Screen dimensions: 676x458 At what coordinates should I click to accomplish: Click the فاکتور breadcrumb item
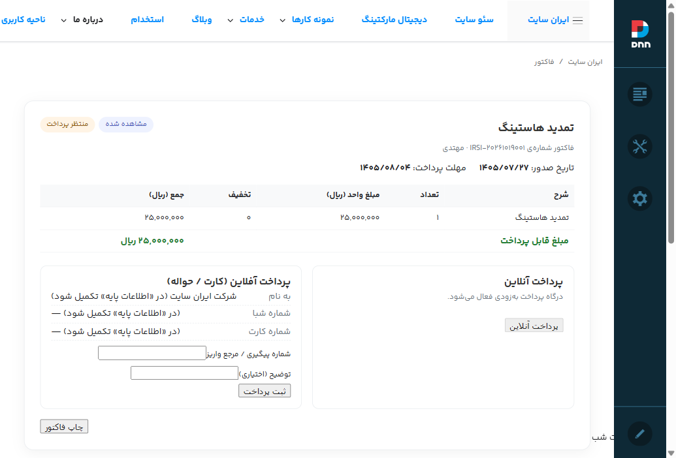[x=544, y=62]
